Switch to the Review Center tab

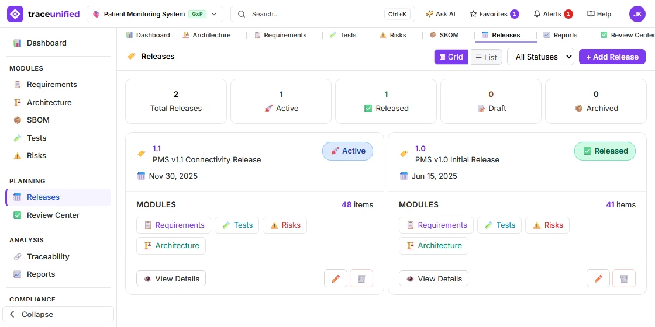point(626,35)
